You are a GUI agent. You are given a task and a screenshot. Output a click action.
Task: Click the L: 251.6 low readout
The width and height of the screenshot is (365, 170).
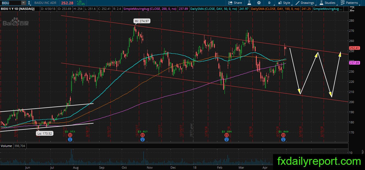(90, 9)
